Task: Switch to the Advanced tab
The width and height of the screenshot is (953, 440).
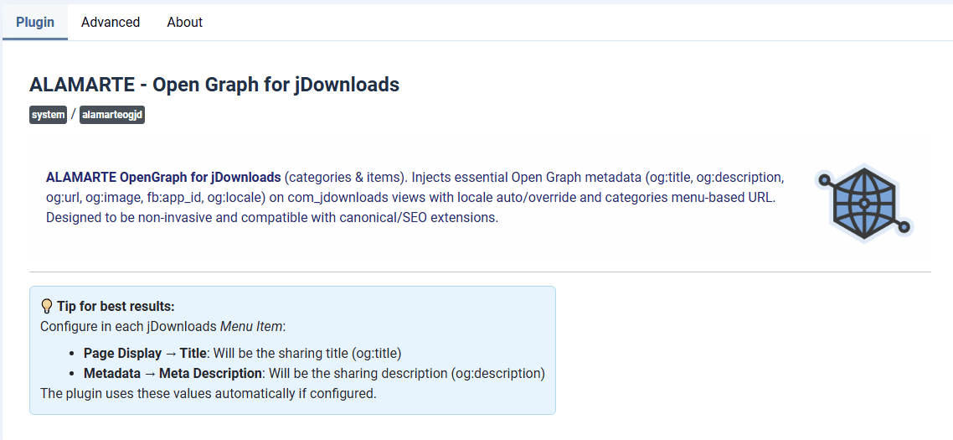Action: click(x=111, y=23)
